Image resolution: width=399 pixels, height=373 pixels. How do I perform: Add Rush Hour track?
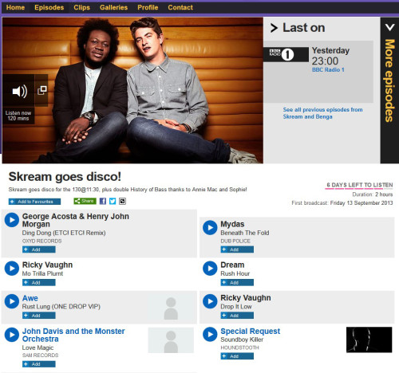pos(237,282)
